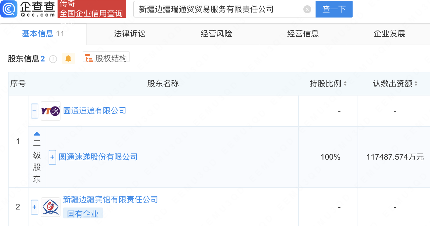
Task: Open the 圆通速递股份有限公司 link
Action: point(98,157)
